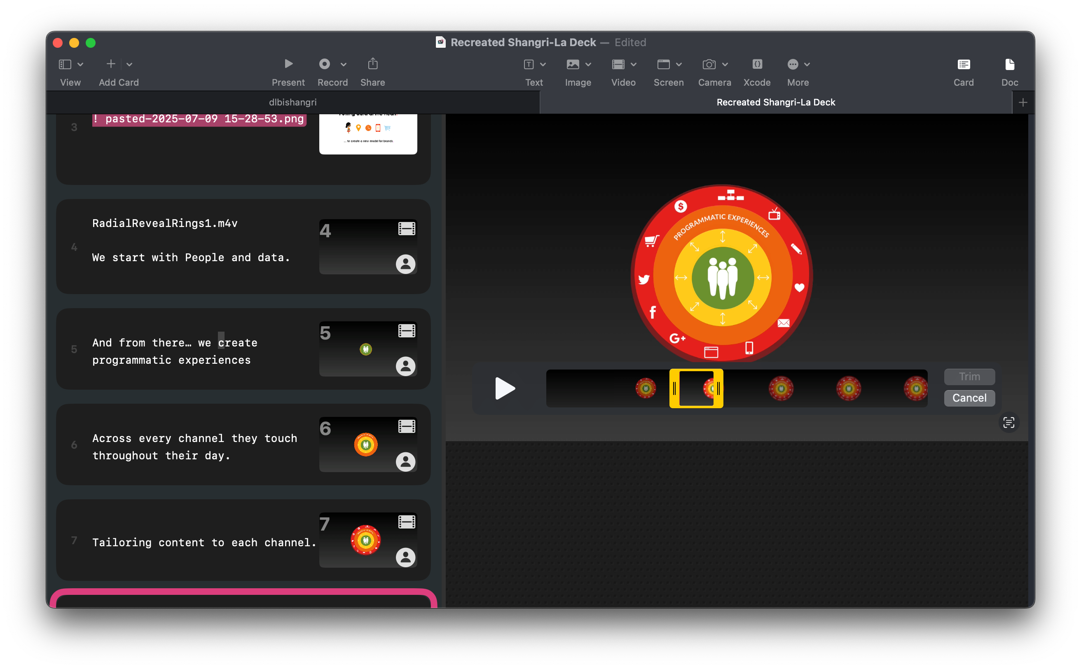Insert an Image via toolbar icon

pos(573,65)
